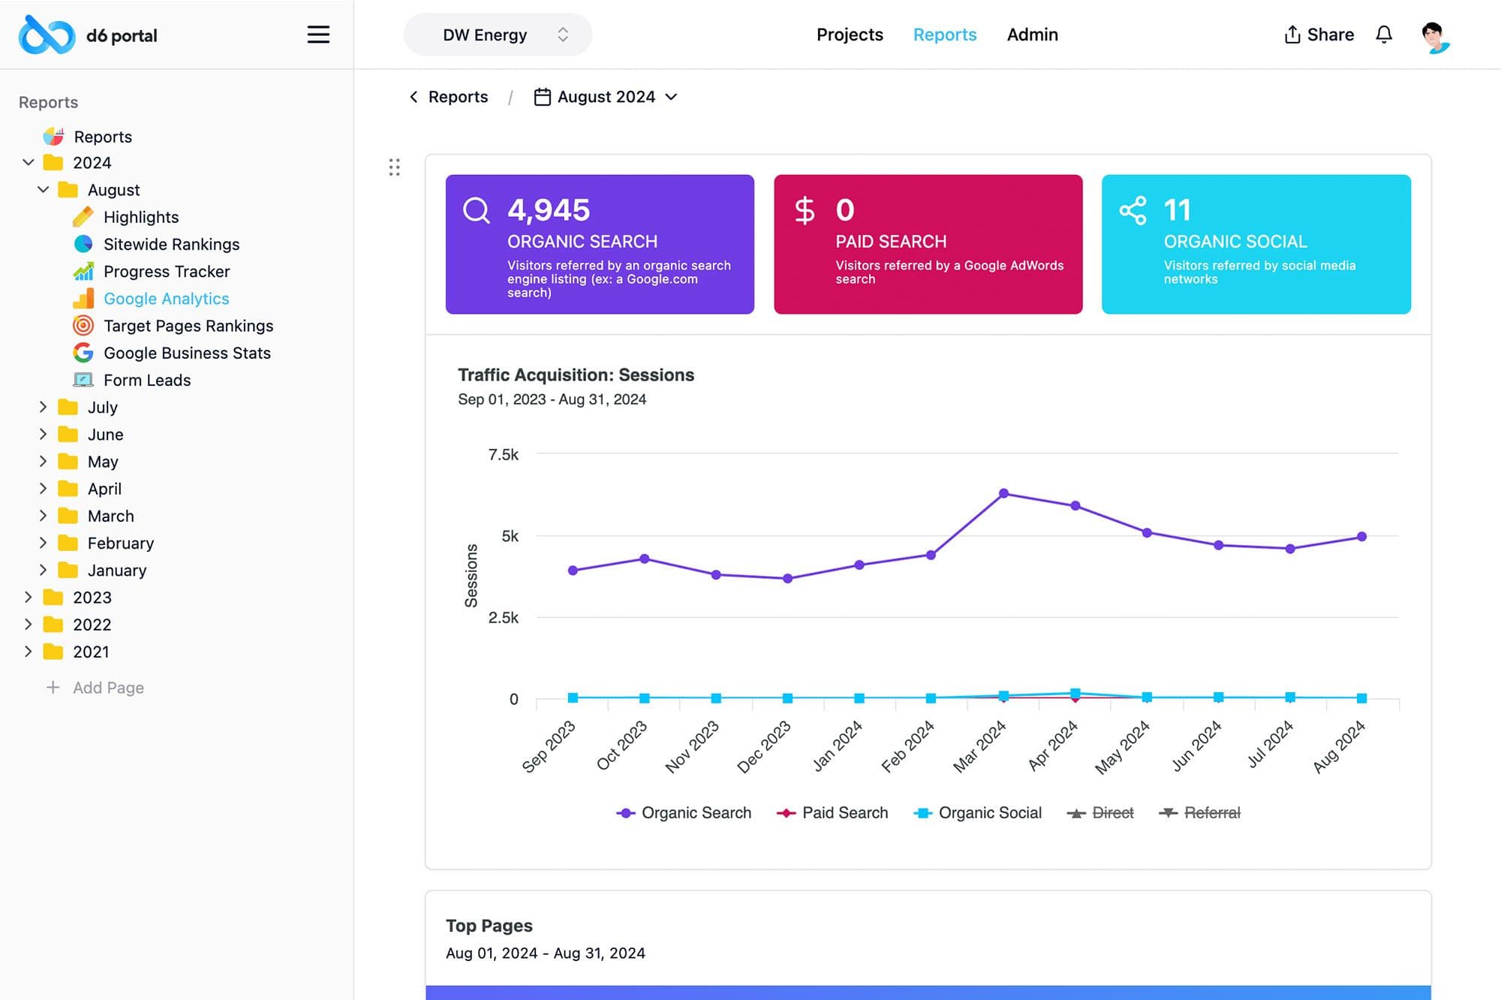Click the Aug 2024 point on Organic Search line
The image size is (1501, 1000).
tap(1361, 537)
